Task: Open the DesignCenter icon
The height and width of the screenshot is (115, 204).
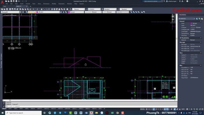Action: (x=55, y=9)
